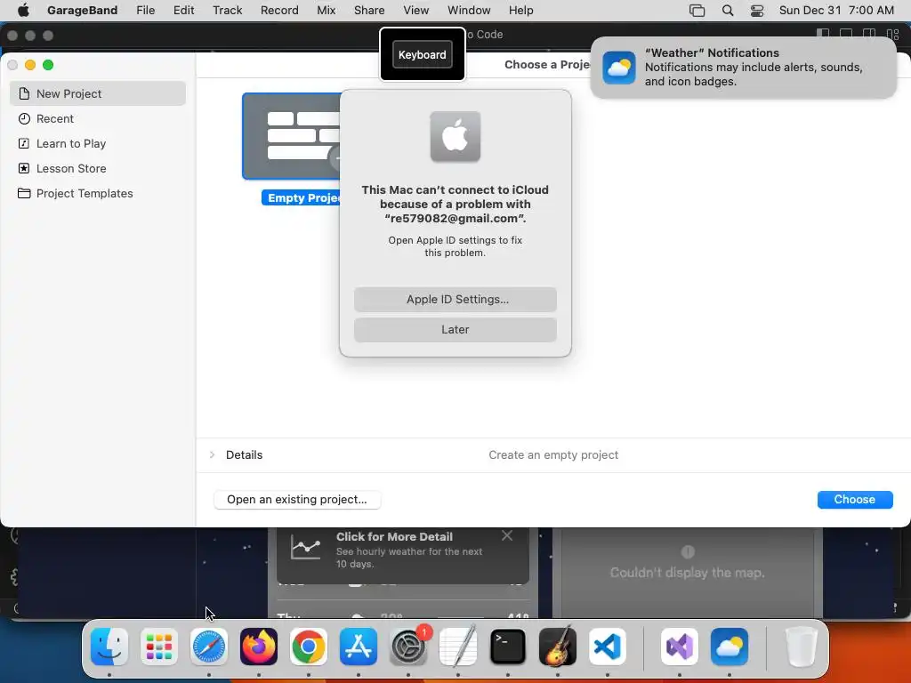Click the Weather icon in notification

tap(619, 68)
